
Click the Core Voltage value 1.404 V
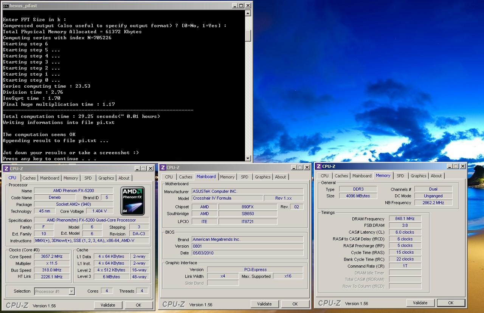coord(99,211)
